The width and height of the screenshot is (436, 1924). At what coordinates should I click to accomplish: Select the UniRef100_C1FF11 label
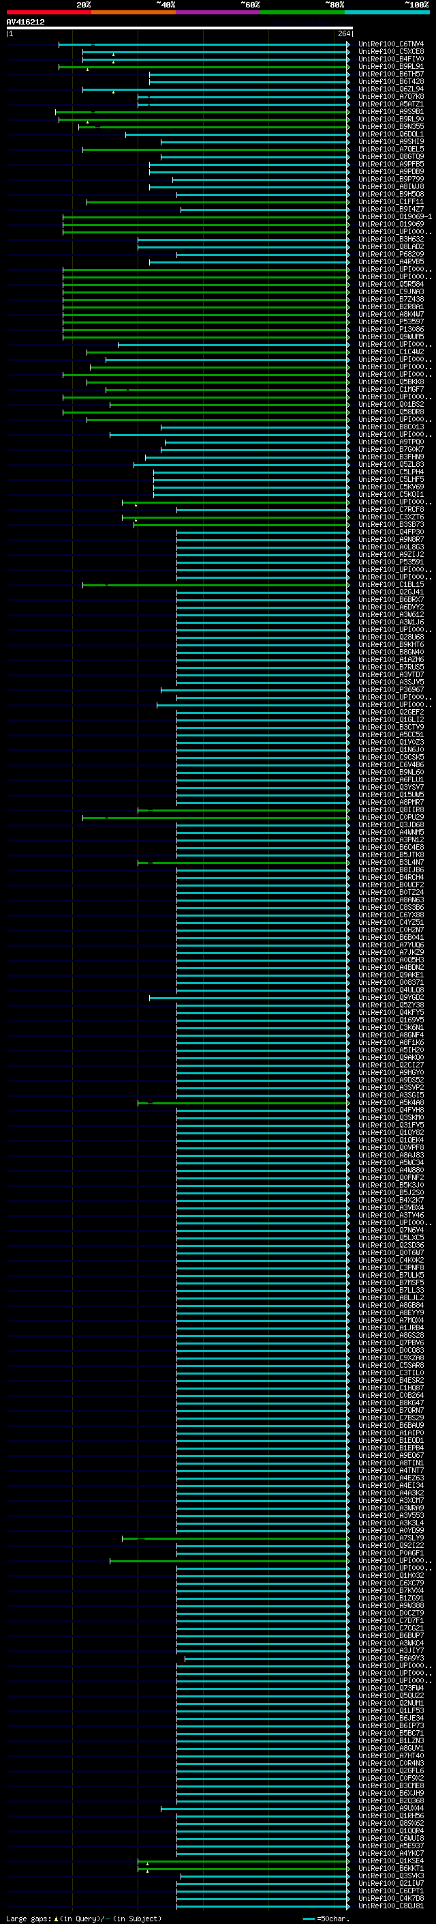390,201
